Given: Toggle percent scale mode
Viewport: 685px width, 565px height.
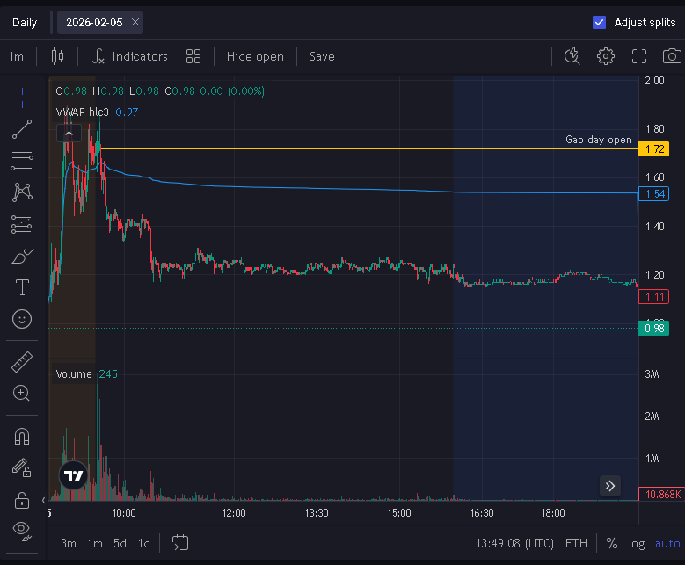Looking at the screenshot, I should (x=612, y=543).
